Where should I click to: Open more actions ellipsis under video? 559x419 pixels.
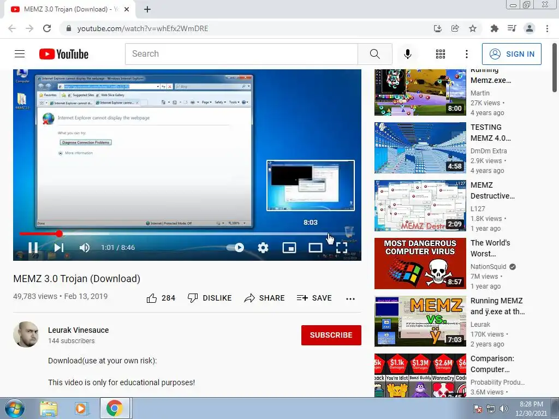pyautogui.click(x=350, y=298)
